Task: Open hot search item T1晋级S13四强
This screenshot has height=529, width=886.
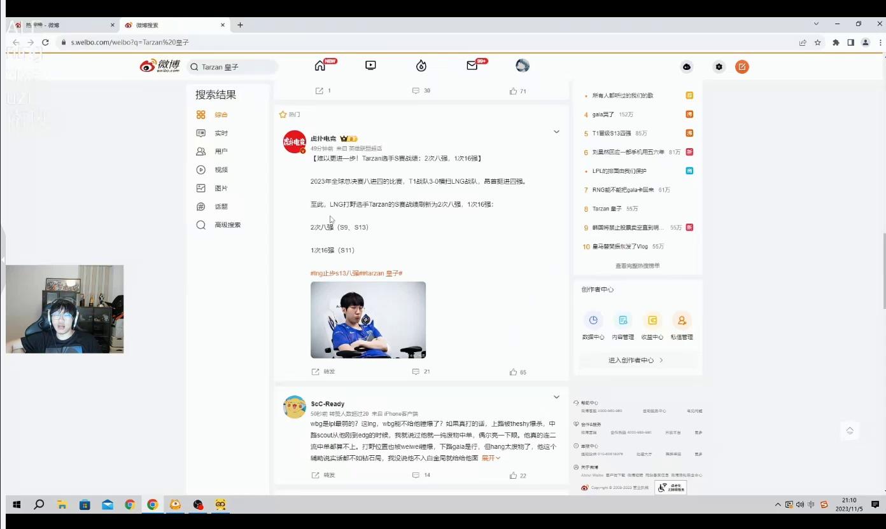Action: coord(612,134)
